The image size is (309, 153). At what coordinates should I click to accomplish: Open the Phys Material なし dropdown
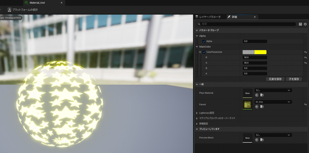(x=273, y=90)
